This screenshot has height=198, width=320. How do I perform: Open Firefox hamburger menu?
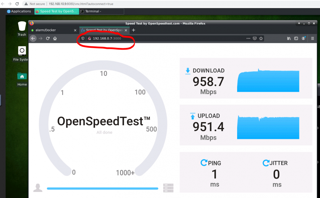[x=312, y=39]
